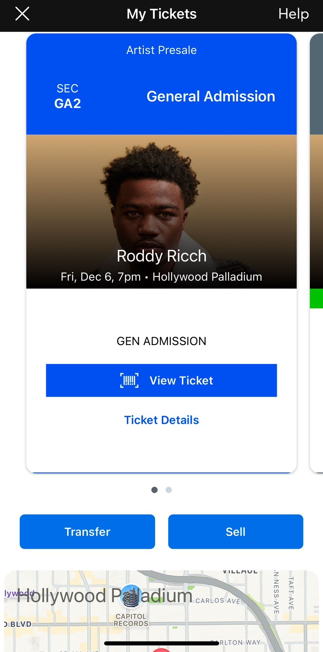The height and width of the screenshot is (652, 323).
Task: Open the Help page
Action: click(293, 14)
